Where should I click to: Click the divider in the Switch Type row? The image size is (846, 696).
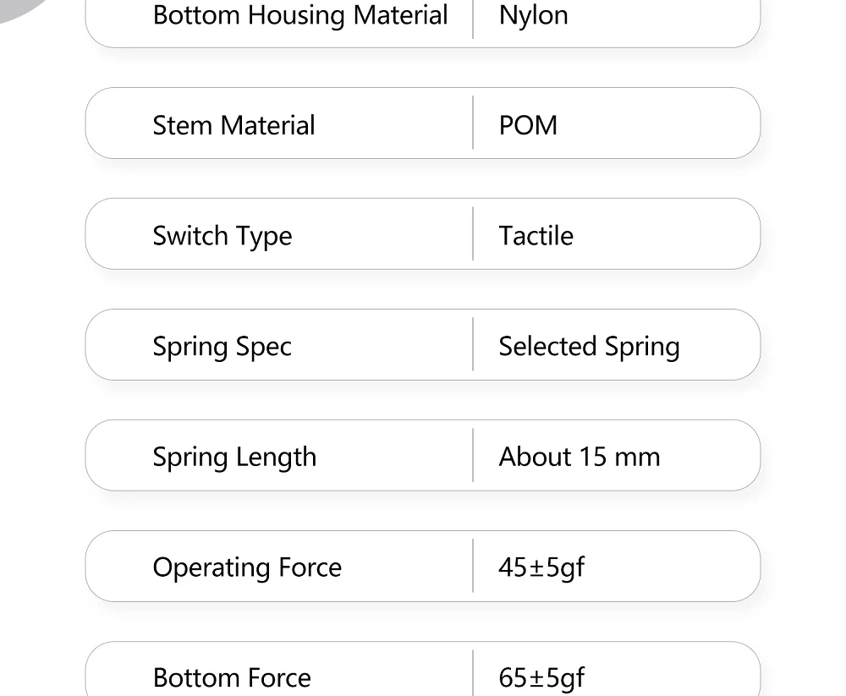click(473, 234)
